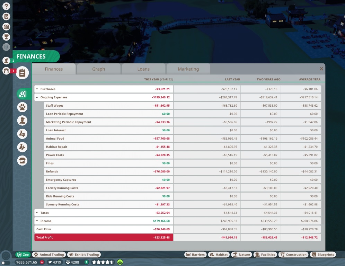Click the 4319 conservation credits counter

55,262
